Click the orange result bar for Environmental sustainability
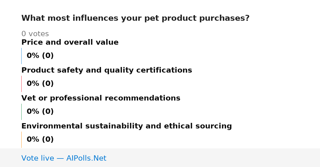 point(21,140)
